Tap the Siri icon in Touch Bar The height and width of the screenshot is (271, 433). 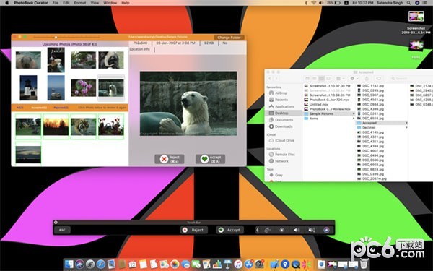(326, 230)
